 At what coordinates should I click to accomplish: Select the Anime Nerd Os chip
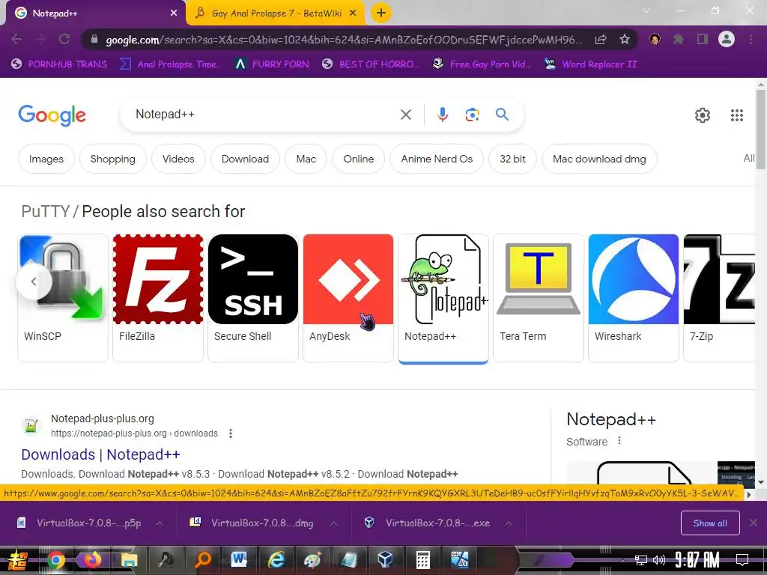[437, 159]
